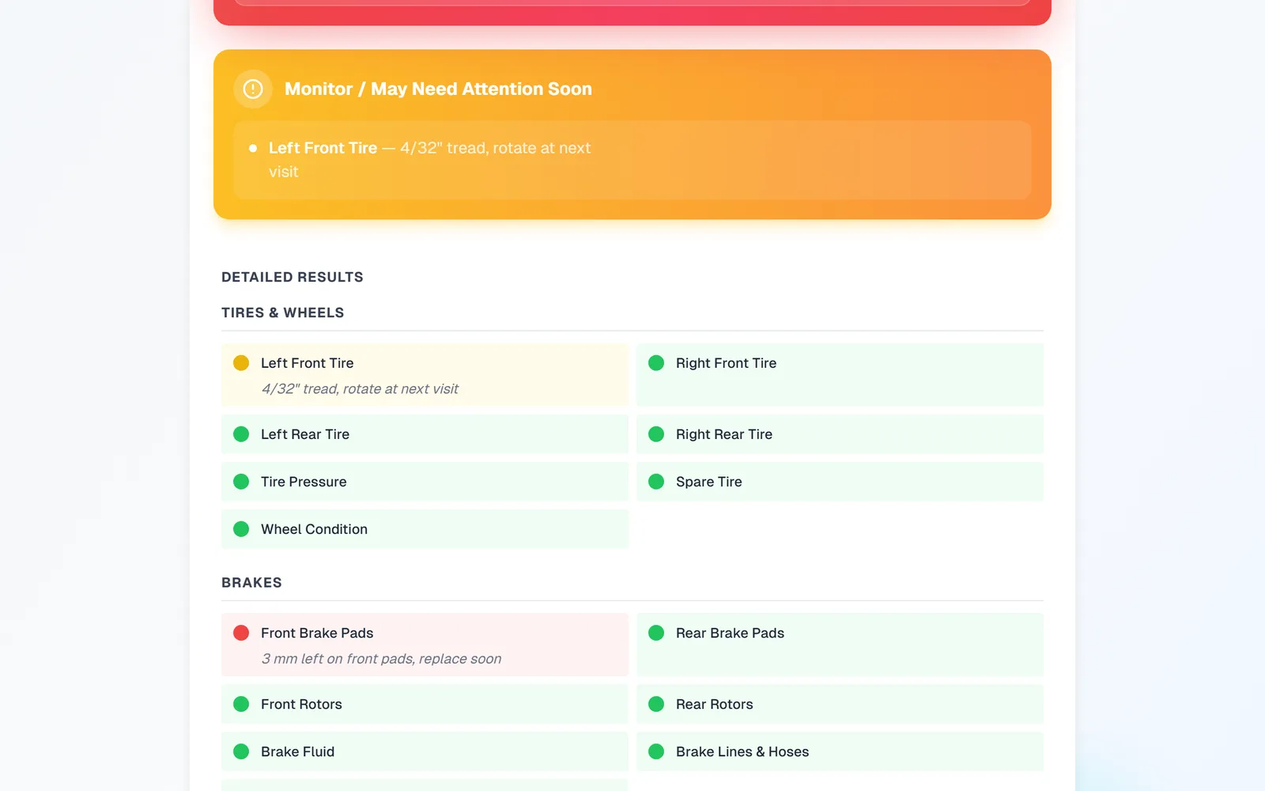
Task: Select the TIRES & WHEELS section heading
Action: click(x=283, y=312)
